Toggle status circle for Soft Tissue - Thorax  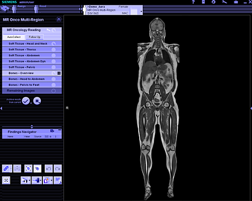(x=54, y=50)
